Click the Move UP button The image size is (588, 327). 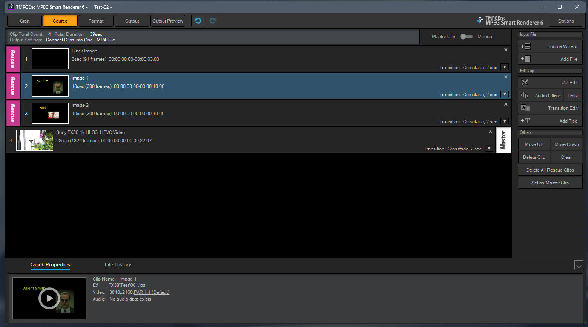coord(534,144)
